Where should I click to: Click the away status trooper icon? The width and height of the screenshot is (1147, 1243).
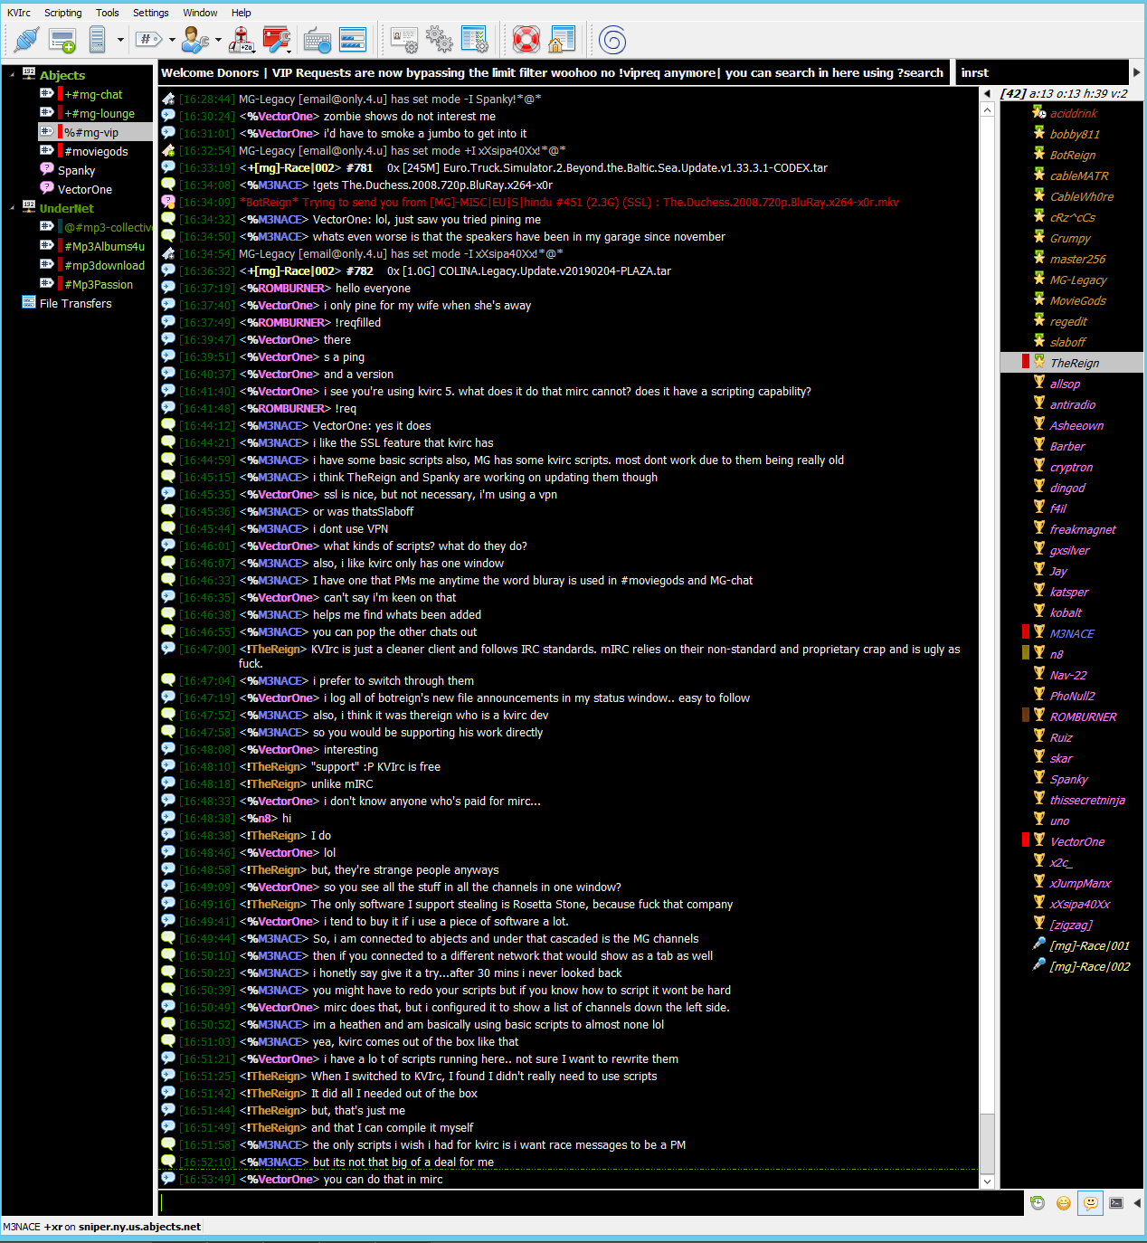(x=242, y=40)
